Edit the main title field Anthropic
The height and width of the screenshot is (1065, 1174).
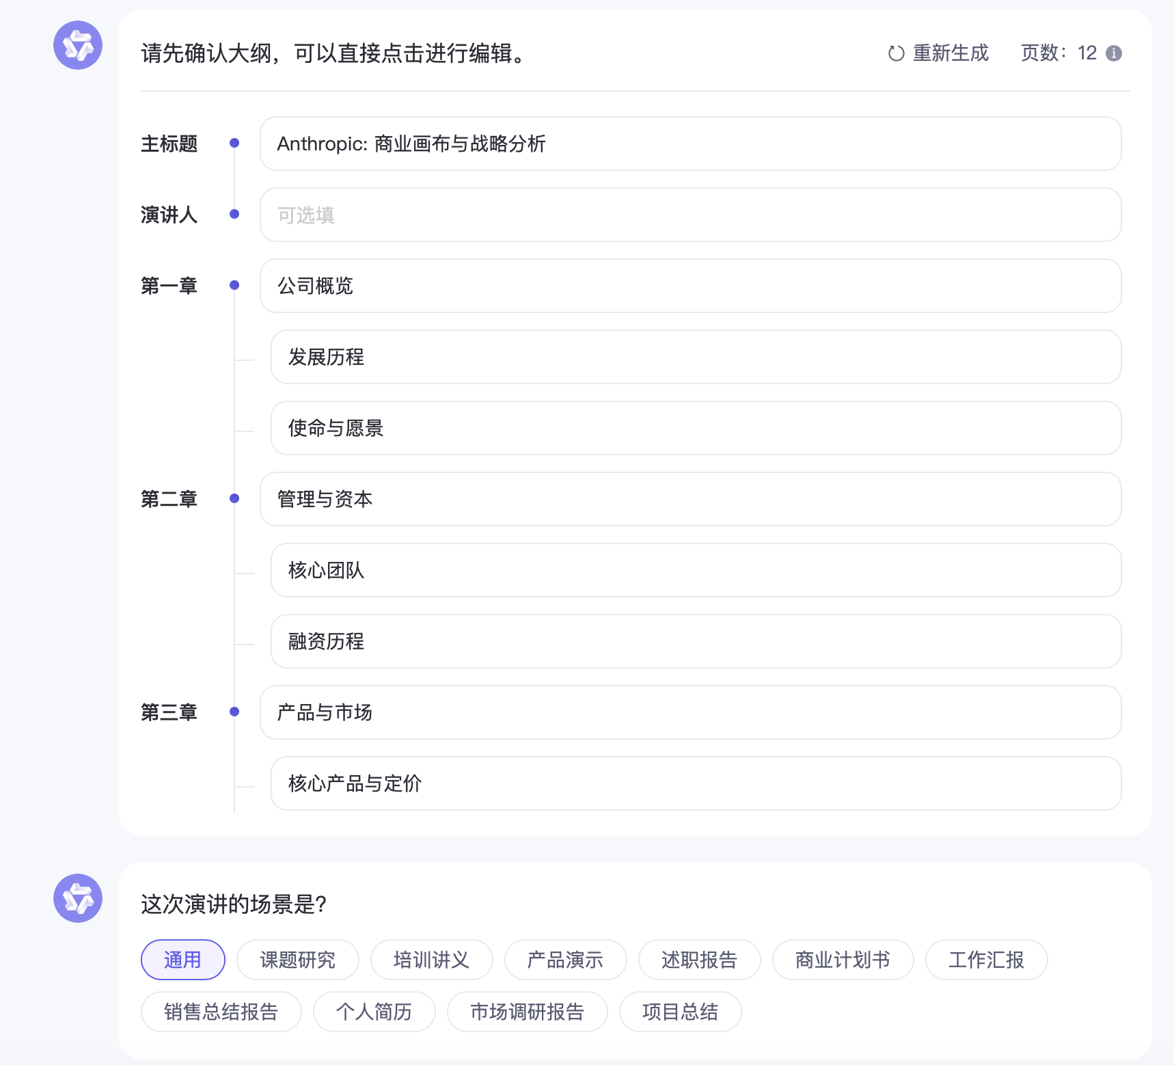click(x=690, y=144)
